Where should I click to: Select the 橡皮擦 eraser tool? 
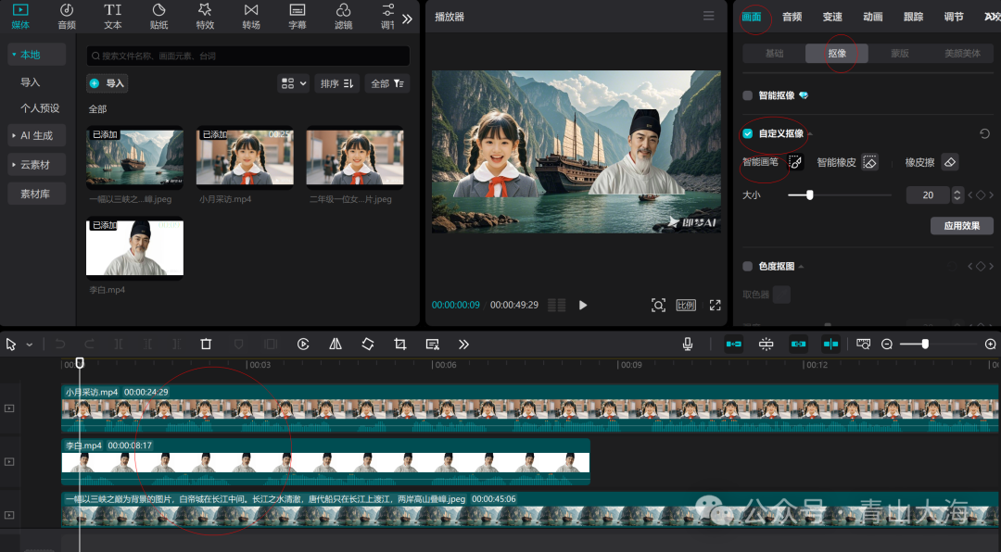click(948, 162)
